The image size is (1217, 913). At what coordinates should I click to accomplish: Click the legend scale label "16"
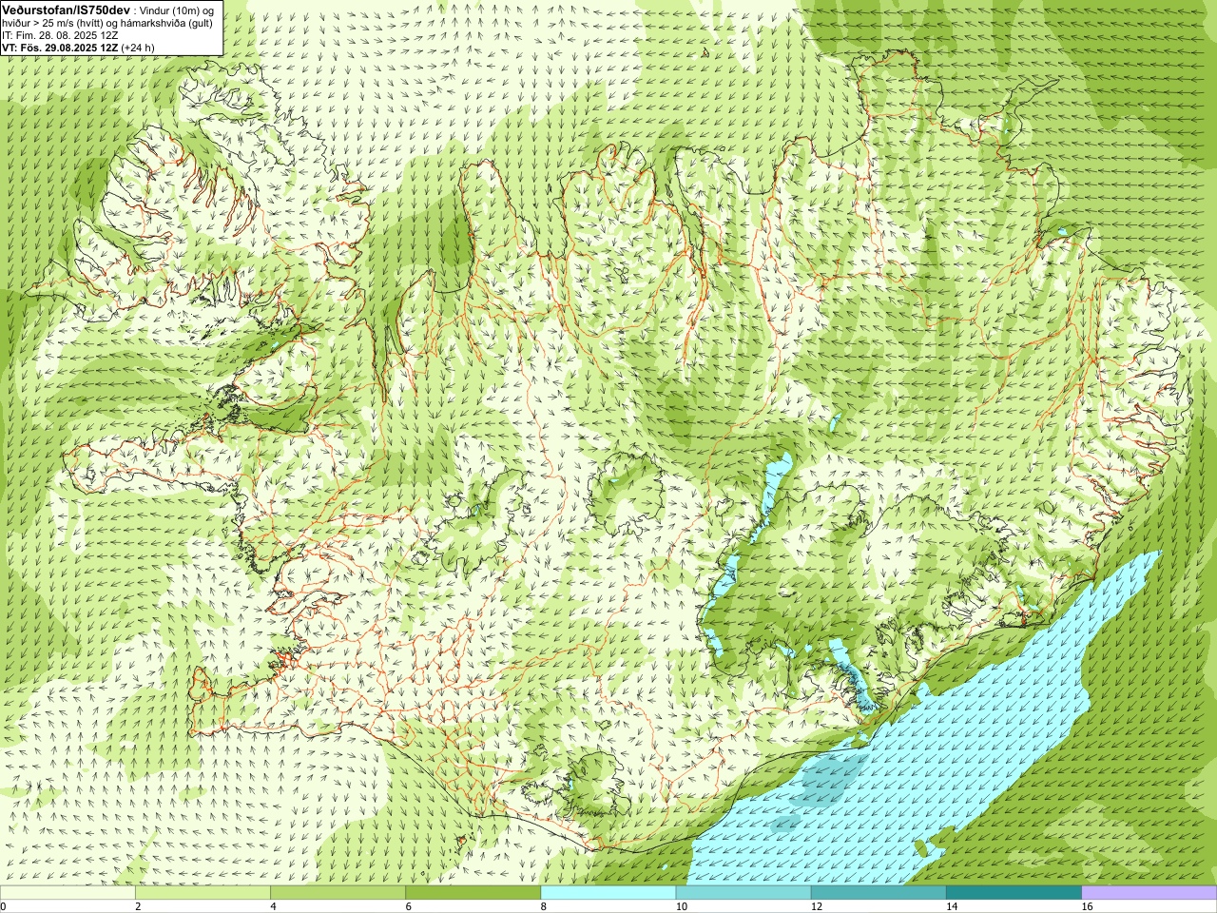coord(1087,906)
